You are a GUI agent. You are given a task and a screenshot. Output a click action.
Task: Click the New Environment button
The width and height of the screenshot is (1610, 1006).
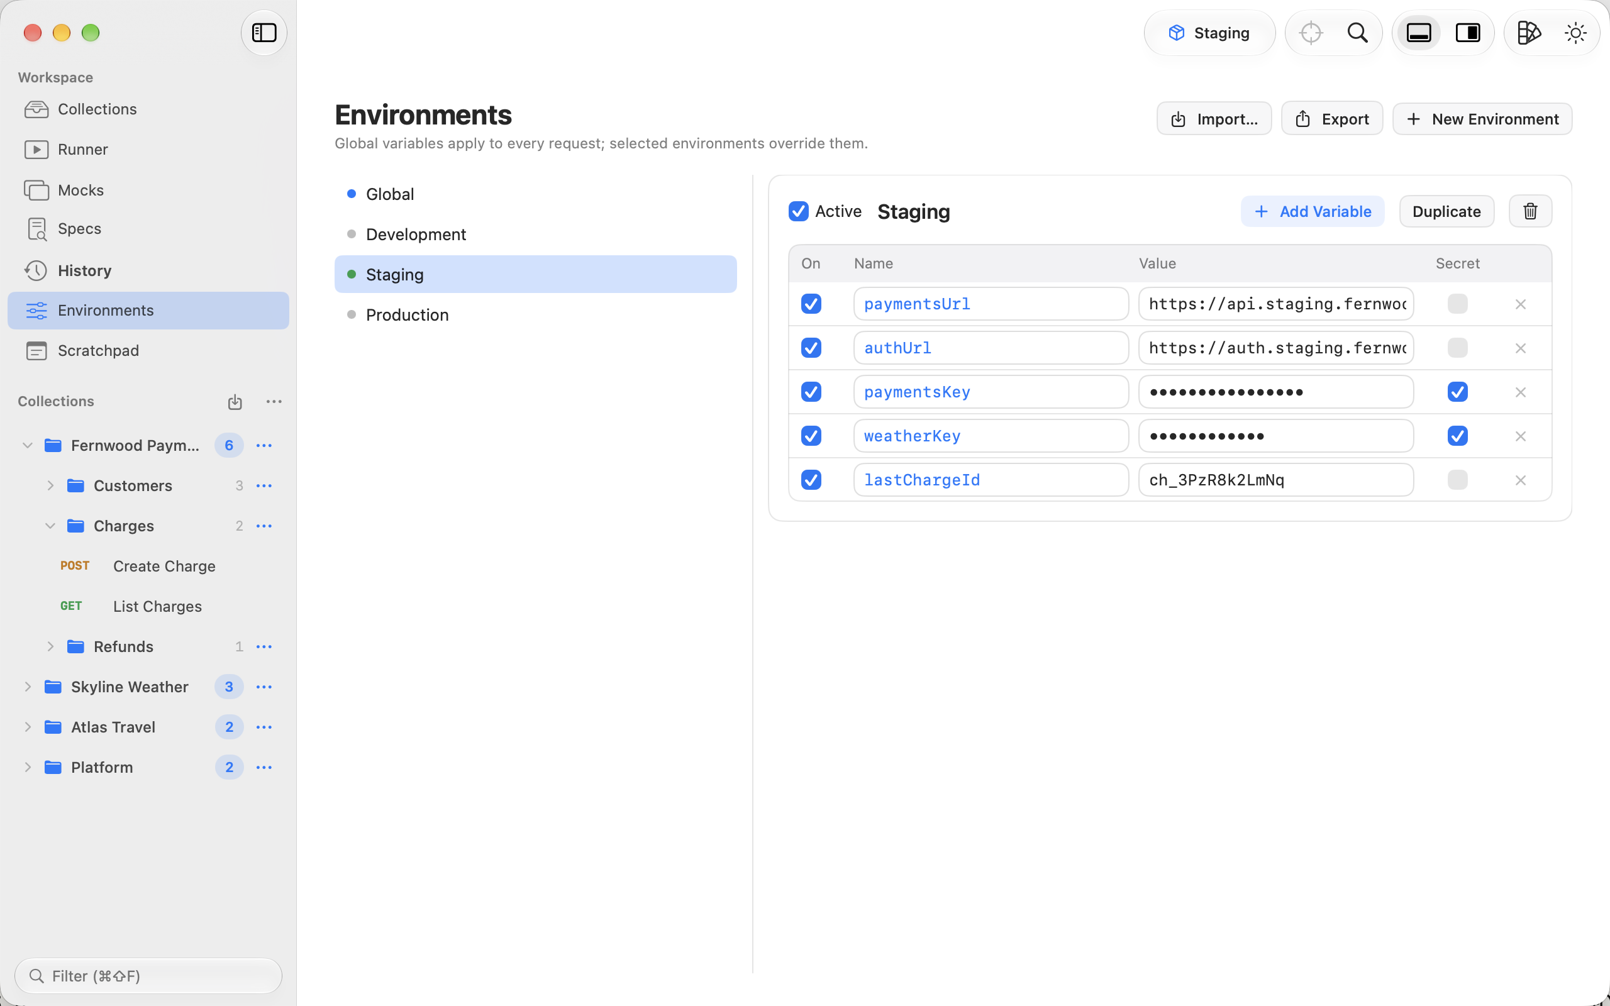(x=1482, y=119)
